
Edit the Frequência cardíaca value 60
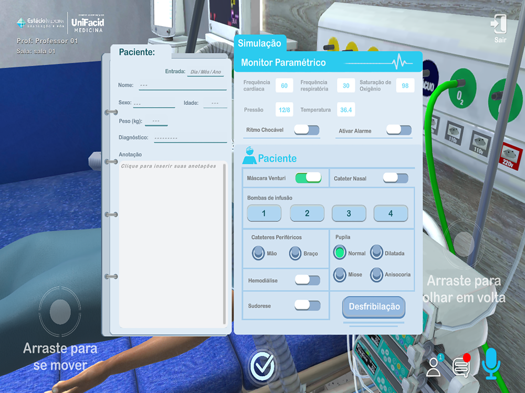point(284,85)
